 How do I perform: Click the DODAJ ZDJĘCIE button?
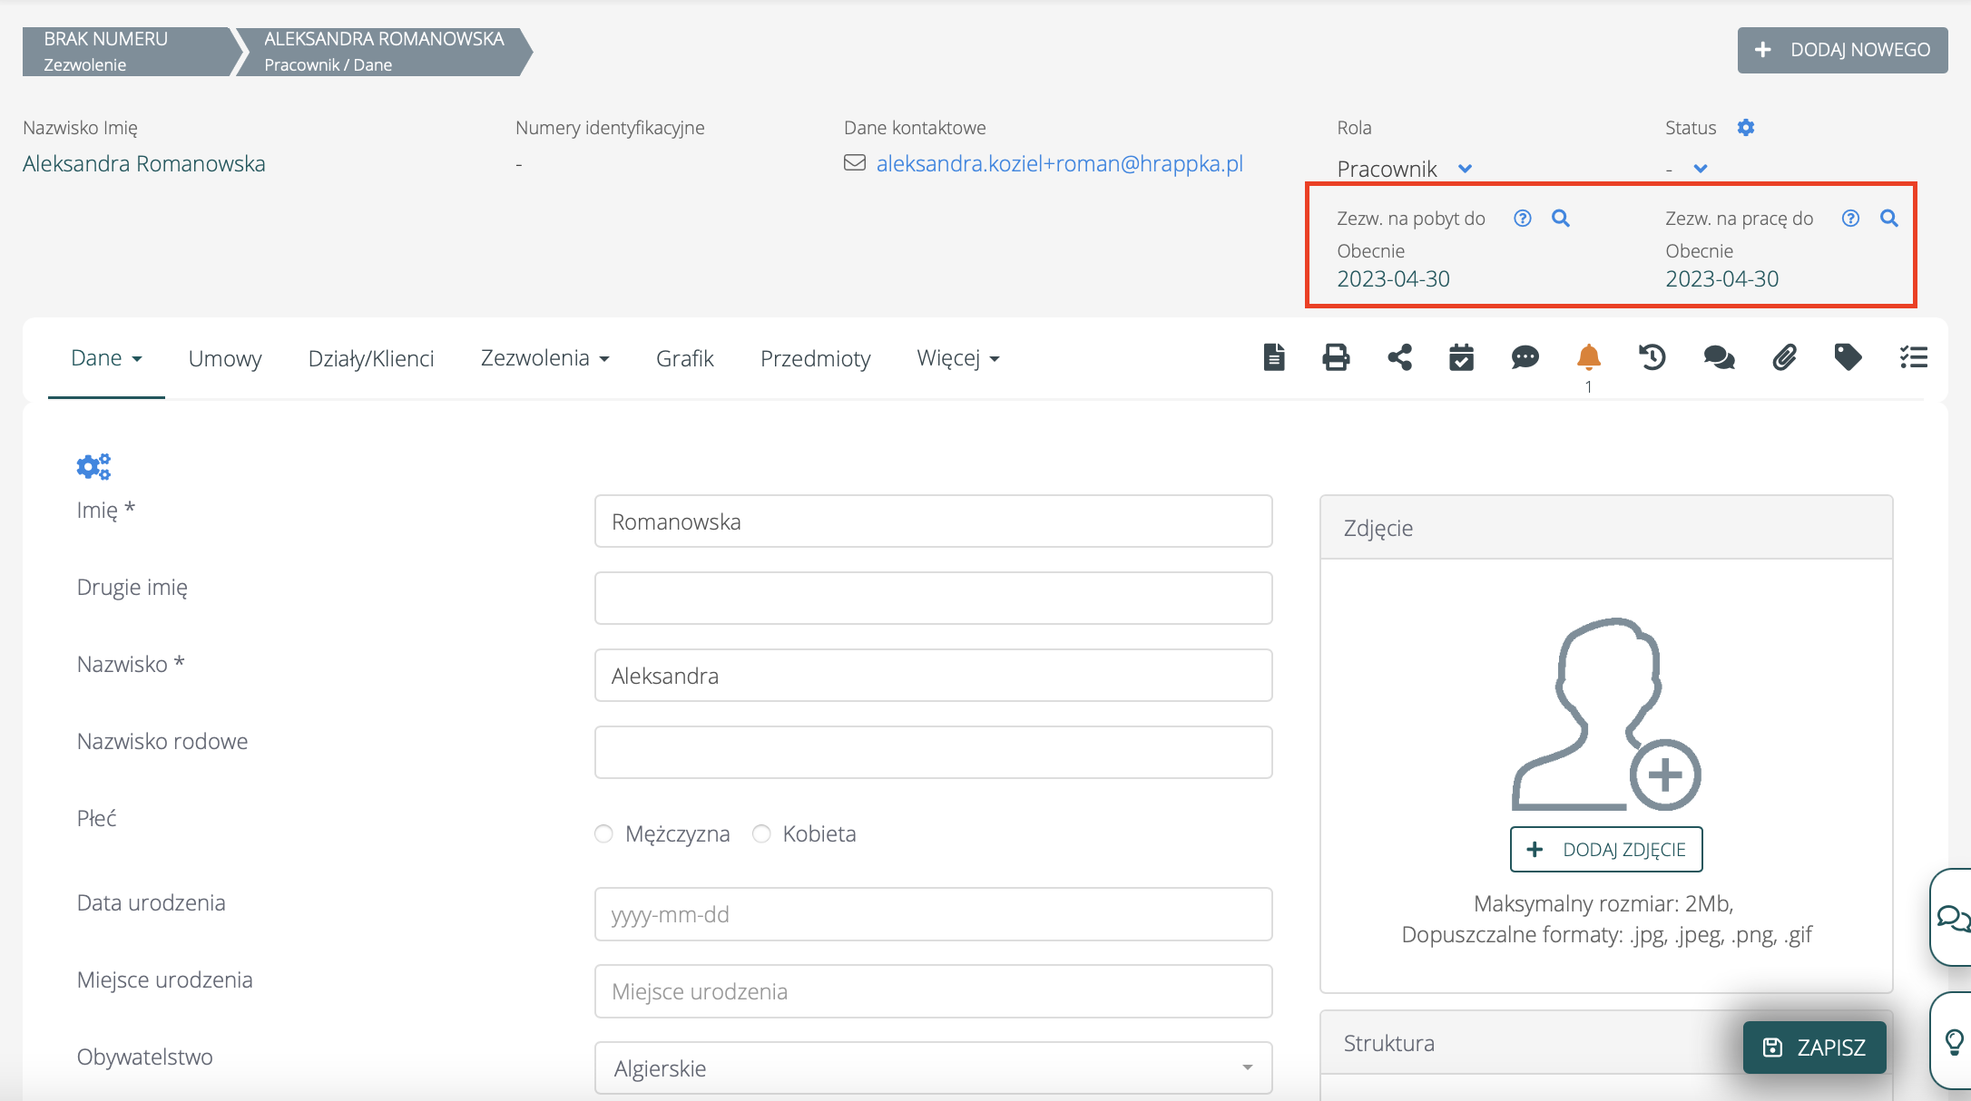tap(1606, 850)
